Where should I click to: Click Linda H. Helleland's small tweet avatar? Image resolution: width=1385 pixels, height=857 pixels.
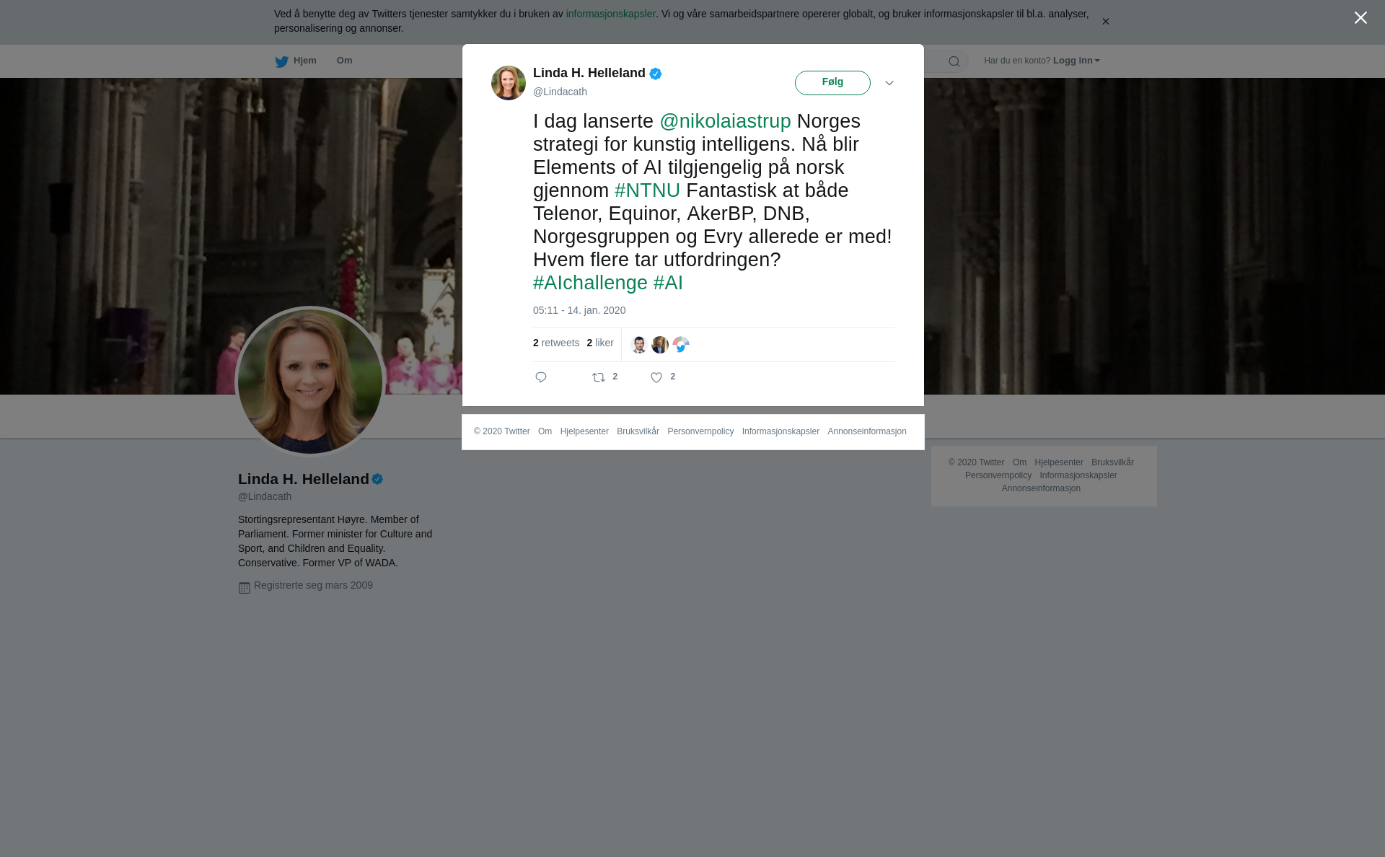pyautogui.click(x=509, y=83)
